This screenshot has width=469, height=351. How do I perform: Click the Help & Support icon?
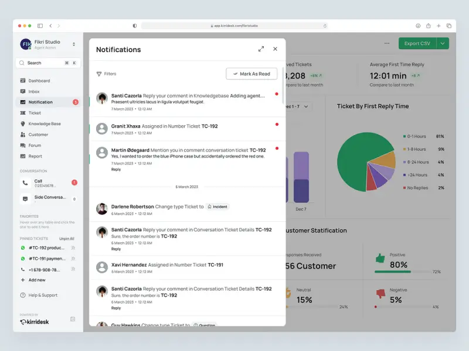[23, 295]
